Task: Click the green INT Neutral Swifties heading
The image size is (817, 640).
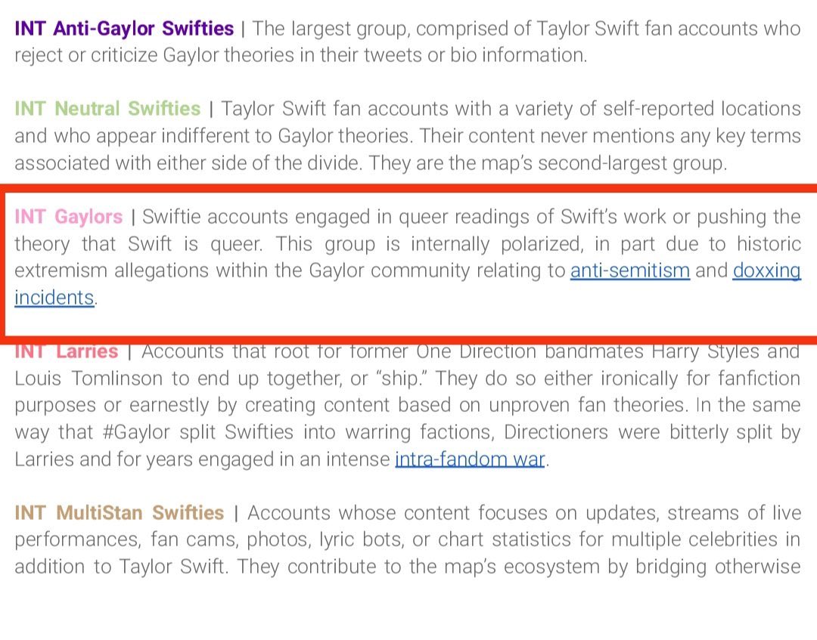Action: pyautogui.click(x=107, y=108)
